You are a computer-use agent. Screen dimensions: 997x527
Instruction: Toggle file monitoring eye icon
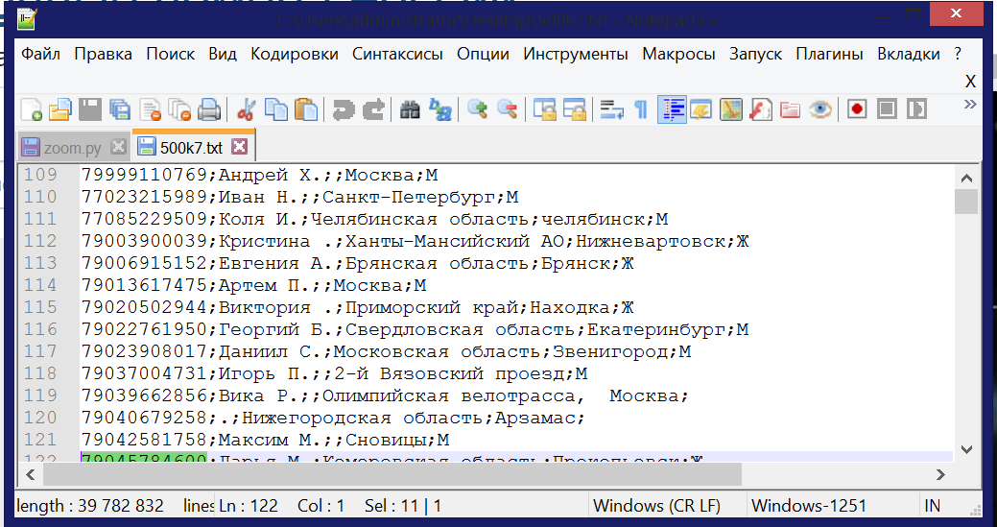819,110
